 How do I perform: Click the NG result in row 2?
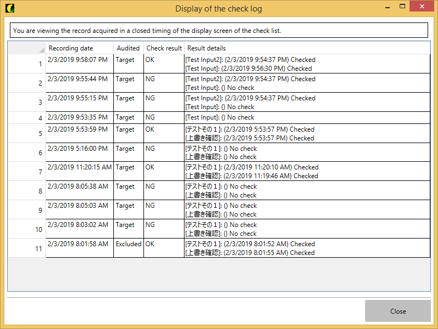pos(150,79)
